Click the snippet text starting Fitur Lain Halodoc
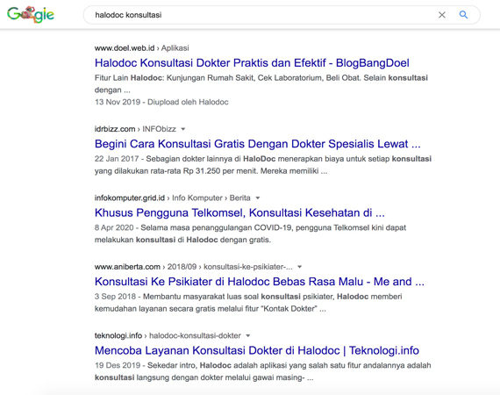 click(261, 84)
